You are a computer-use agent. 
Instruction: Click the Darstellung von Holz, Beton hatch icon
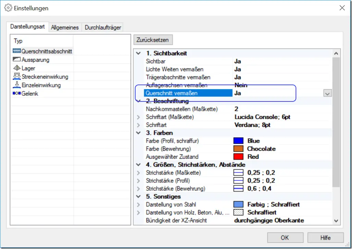coord(238,212)
